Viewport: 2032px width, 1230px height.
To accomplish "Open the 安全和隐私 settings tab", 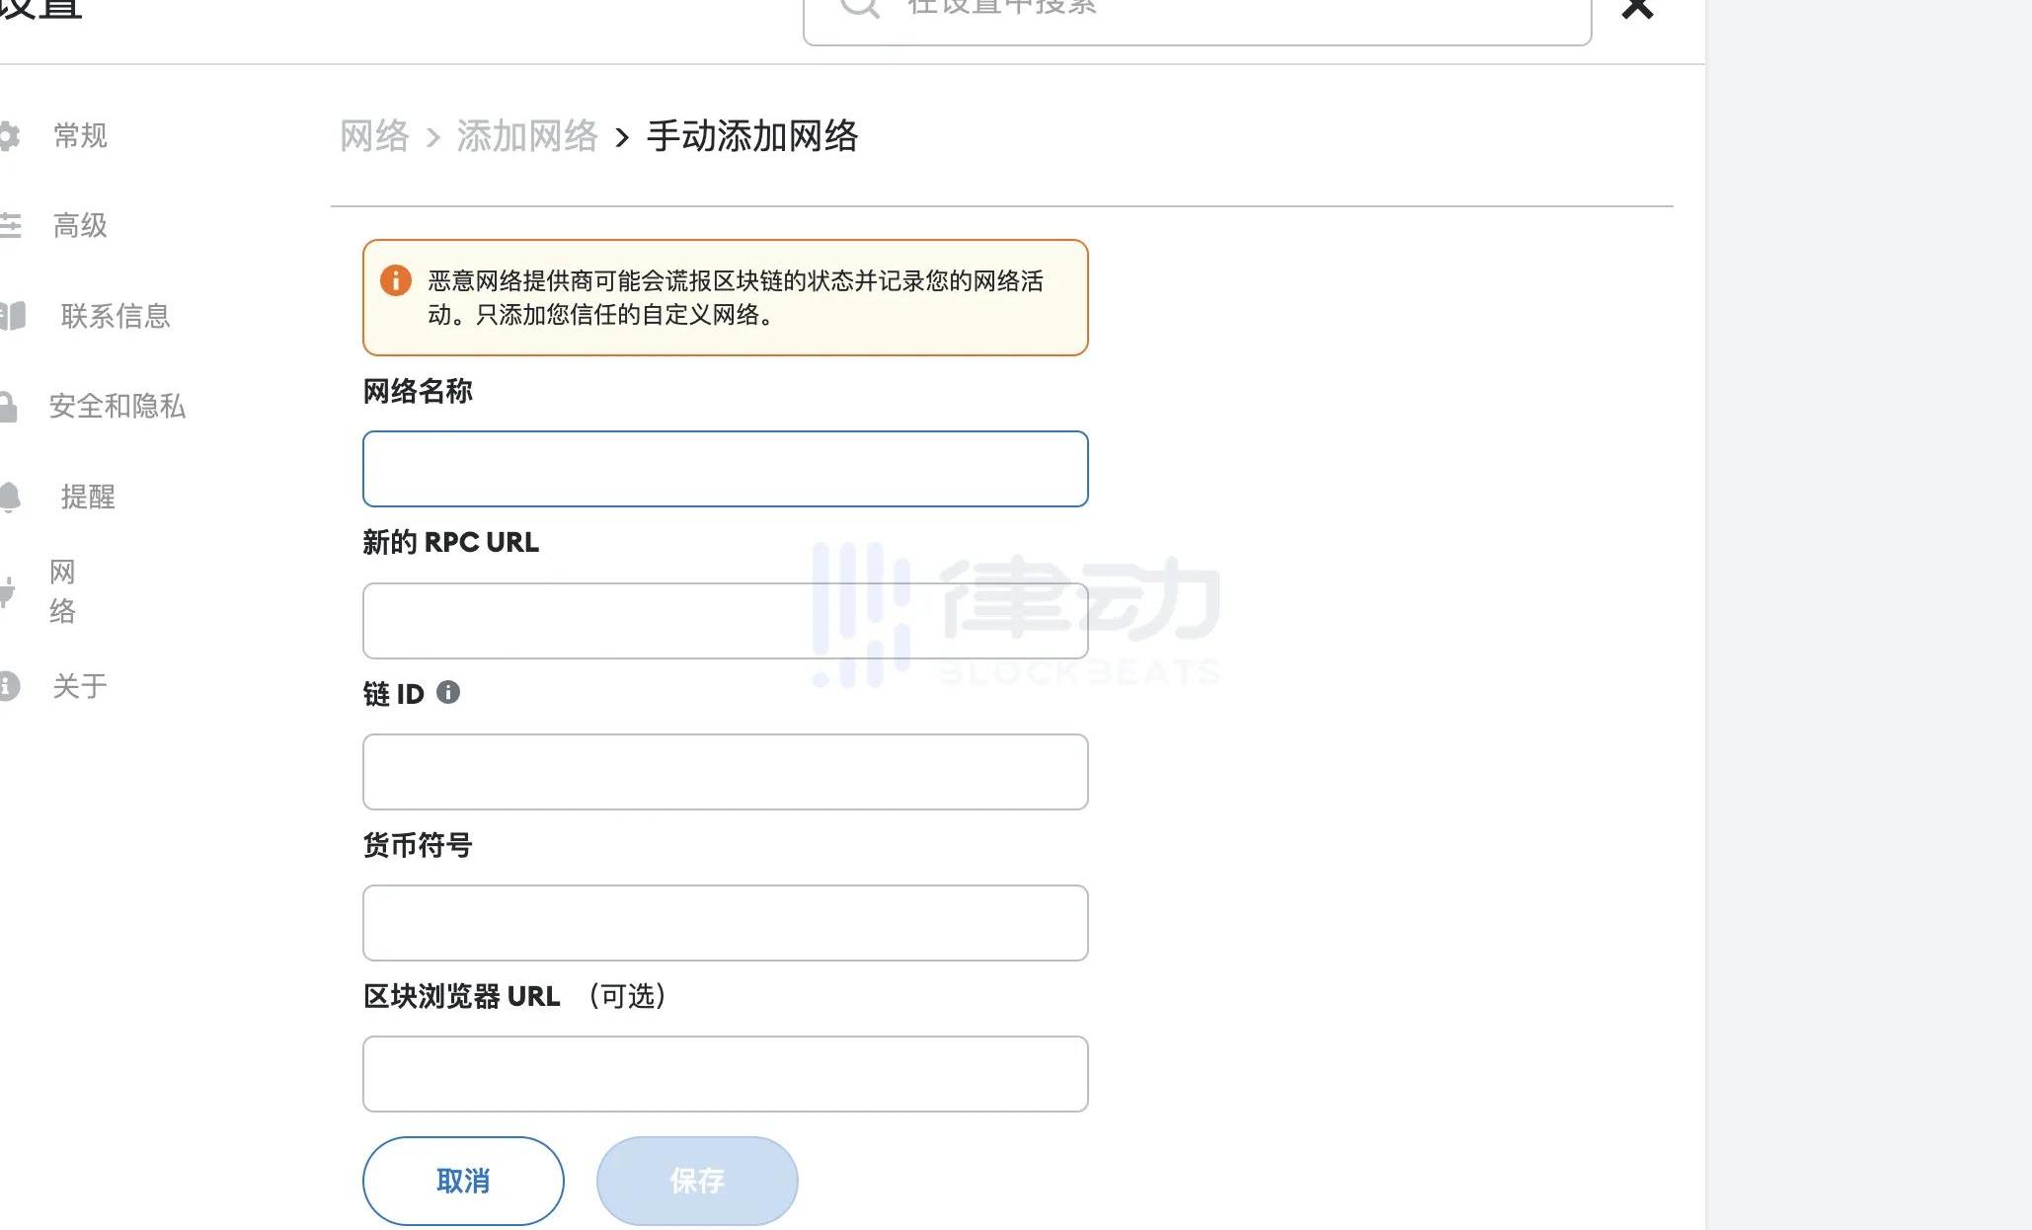I will [x=117, y=407].
